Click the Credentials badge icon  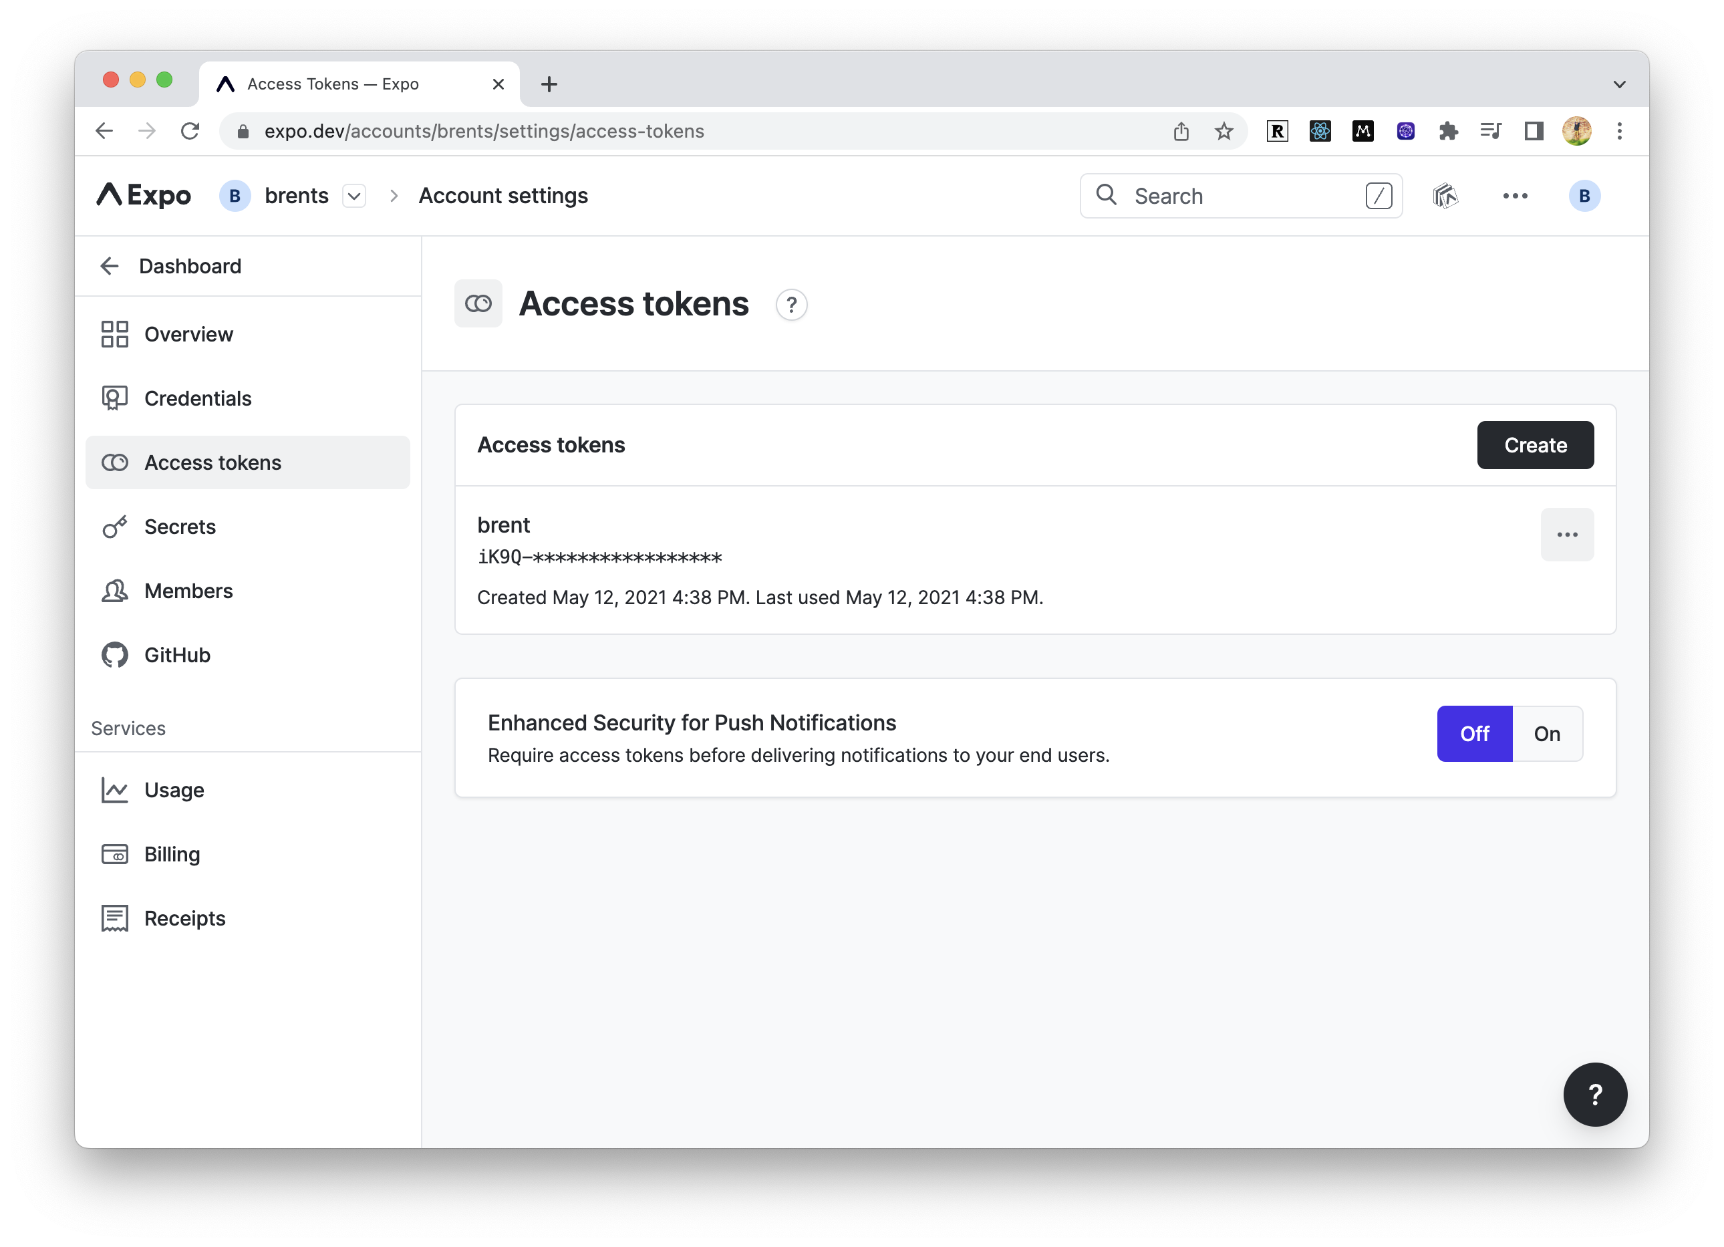pos(115,398)
